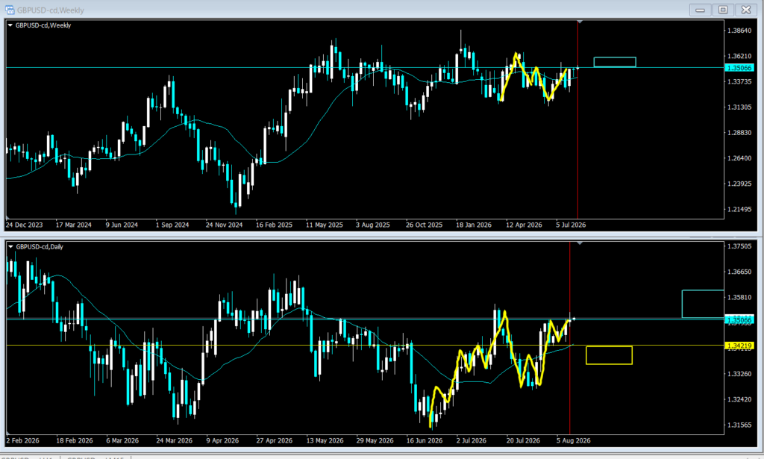Click the 5 Jul 2026 date on Weekly axis

coord(571,225)
